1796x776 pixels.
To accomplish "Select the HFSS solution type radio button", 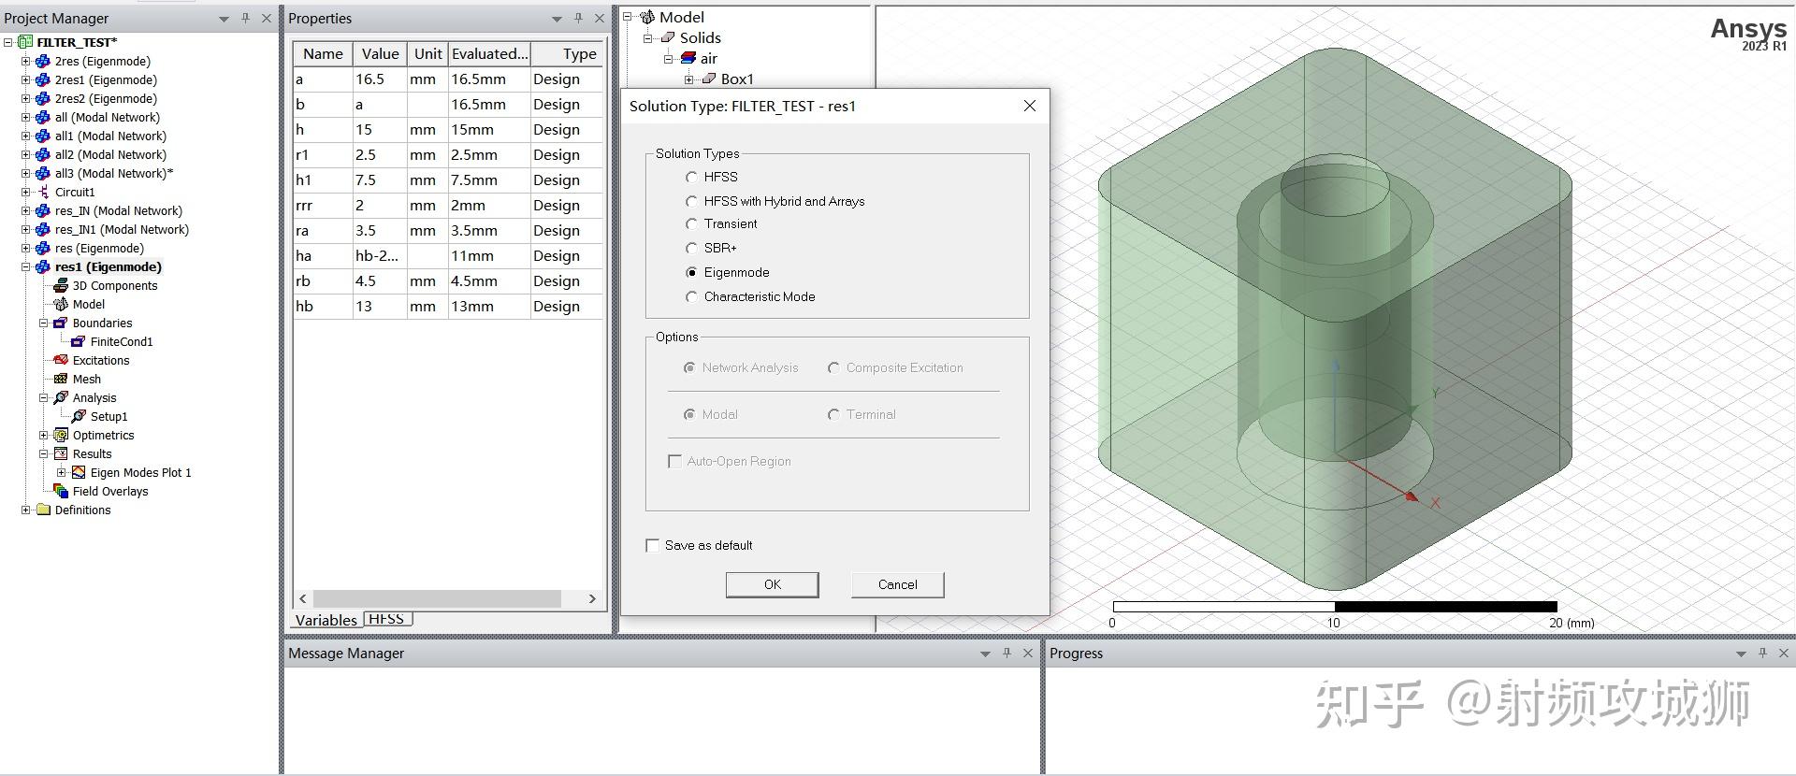I will click(x=691, y=177).
